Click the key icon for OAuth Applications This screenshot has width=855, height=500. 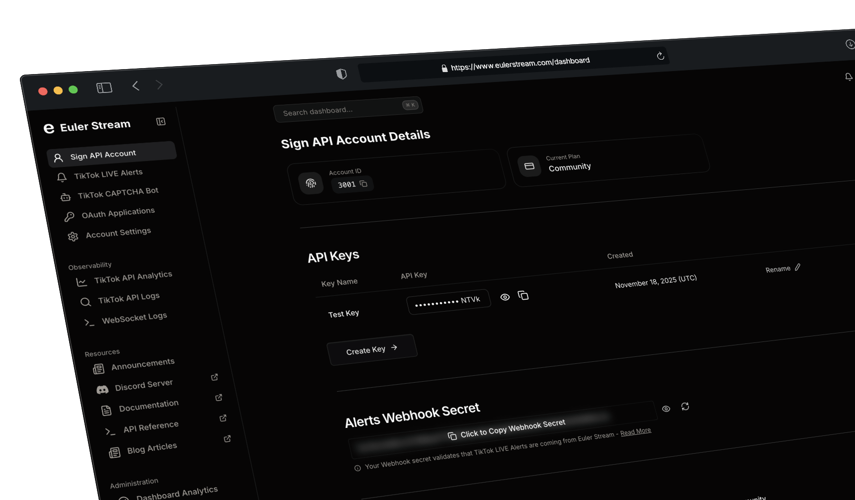click(x=69, y=217)
